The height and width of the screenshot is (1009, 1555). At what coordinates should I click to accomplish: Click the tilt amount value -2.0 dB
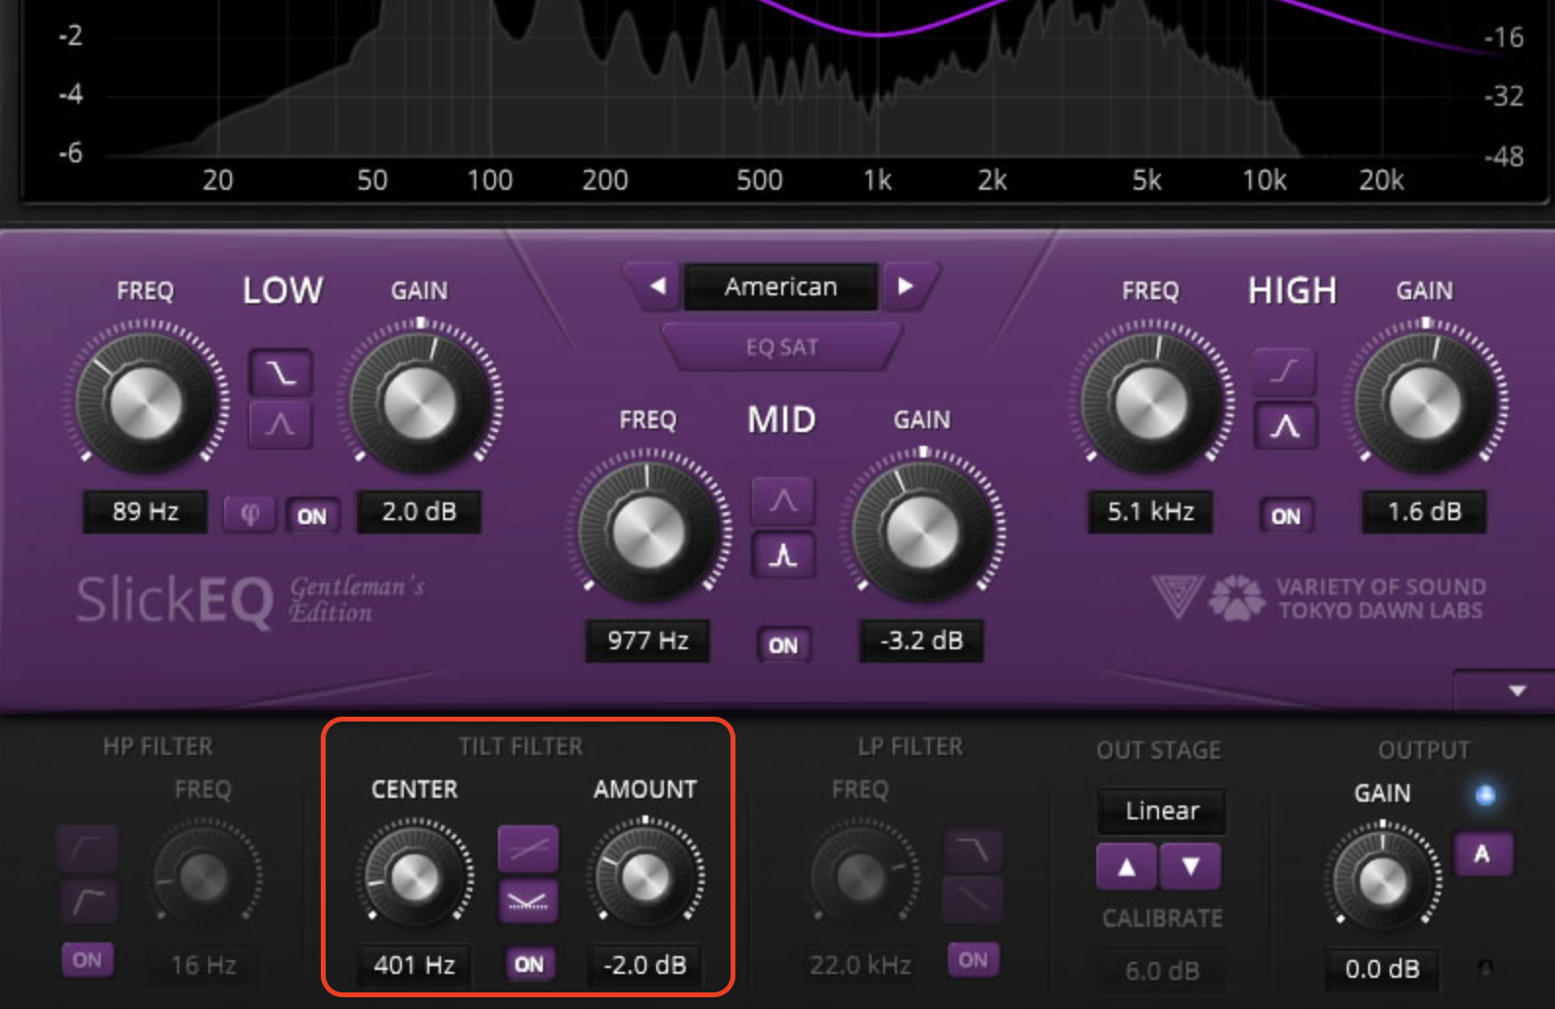click(x=644, y=965)
